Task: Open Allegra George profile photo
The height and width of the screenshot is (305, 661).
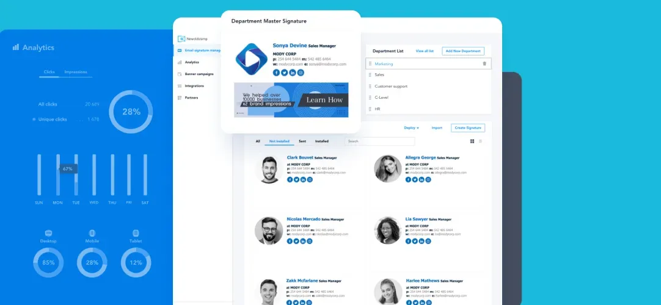Action: [x=388, y=169]
